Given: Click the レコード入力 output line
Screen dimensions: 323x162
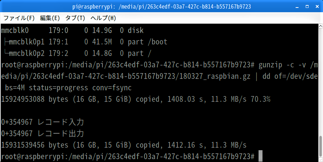Looking at the screenshot, I should (x=42, y=122).
